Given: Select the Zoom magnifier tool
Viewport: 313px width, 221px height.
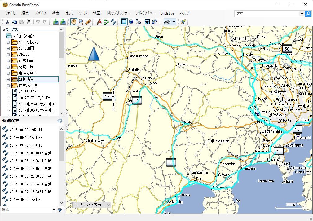Looking at the screenshot, I should pos(81,22).
